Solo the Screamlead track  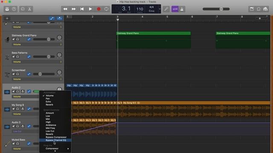tap(17, 74)
